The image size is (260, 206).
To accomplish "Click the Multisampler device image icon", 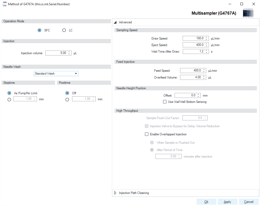I will (248, 13).
